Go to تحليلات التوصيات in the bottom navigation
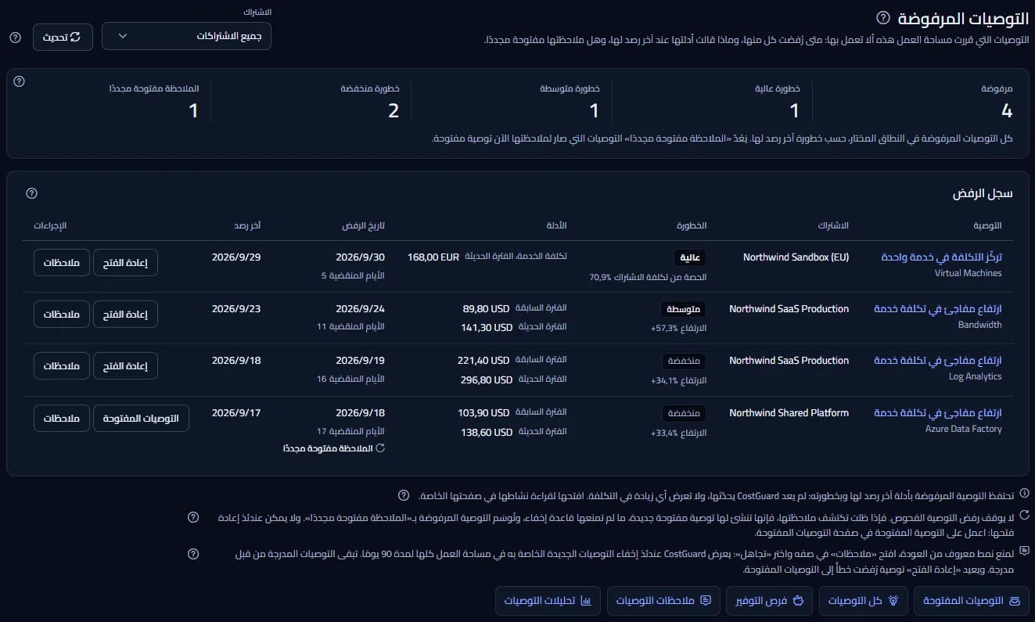 point(548,601)
